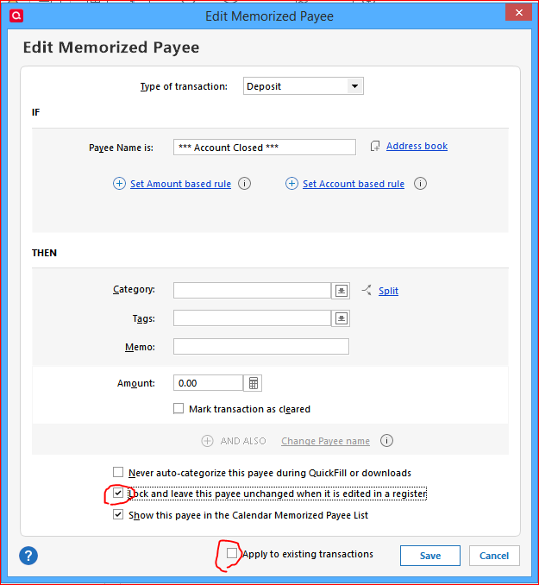539x585 pixels.
Task: Click the AND ALSO text label
Action: pos(243,441)
